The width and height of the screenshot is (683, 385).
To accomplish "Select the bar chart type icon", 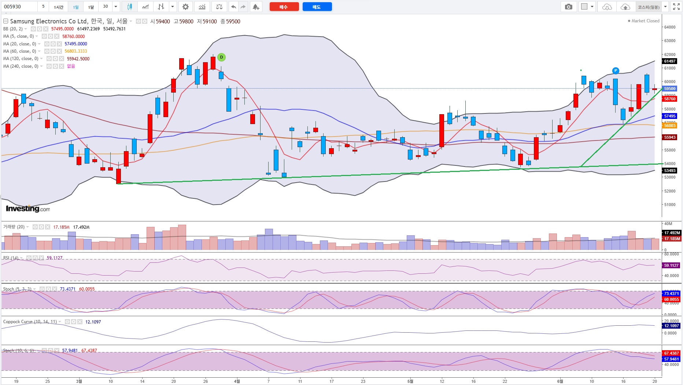I will pos(161,7).
